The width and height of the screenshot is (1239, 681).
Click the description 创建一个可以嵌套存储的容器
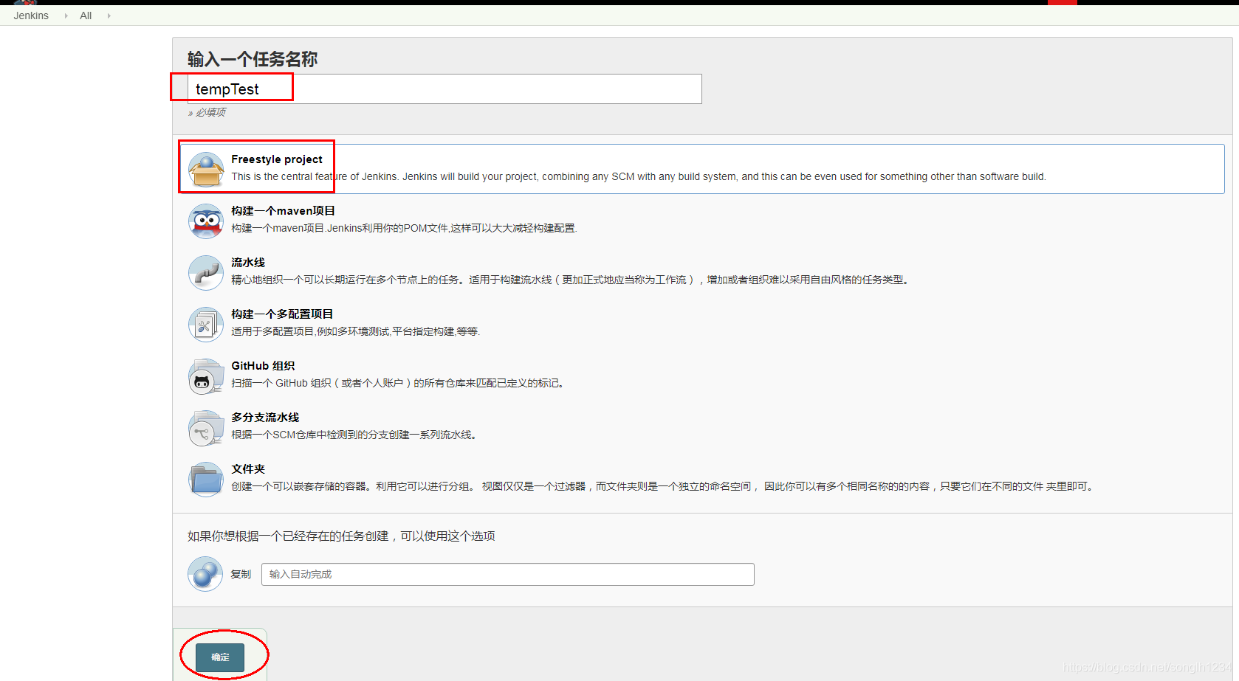(x=664, y=486)
